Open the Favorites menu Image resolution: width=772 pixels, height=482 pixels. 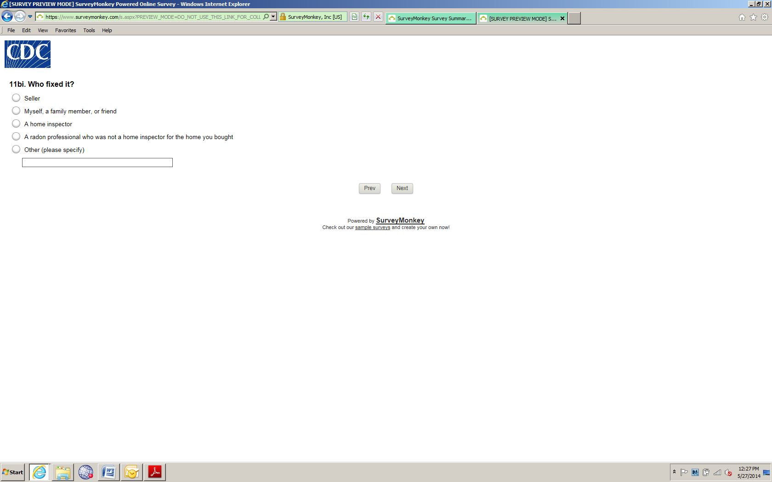tap(66, 30)
